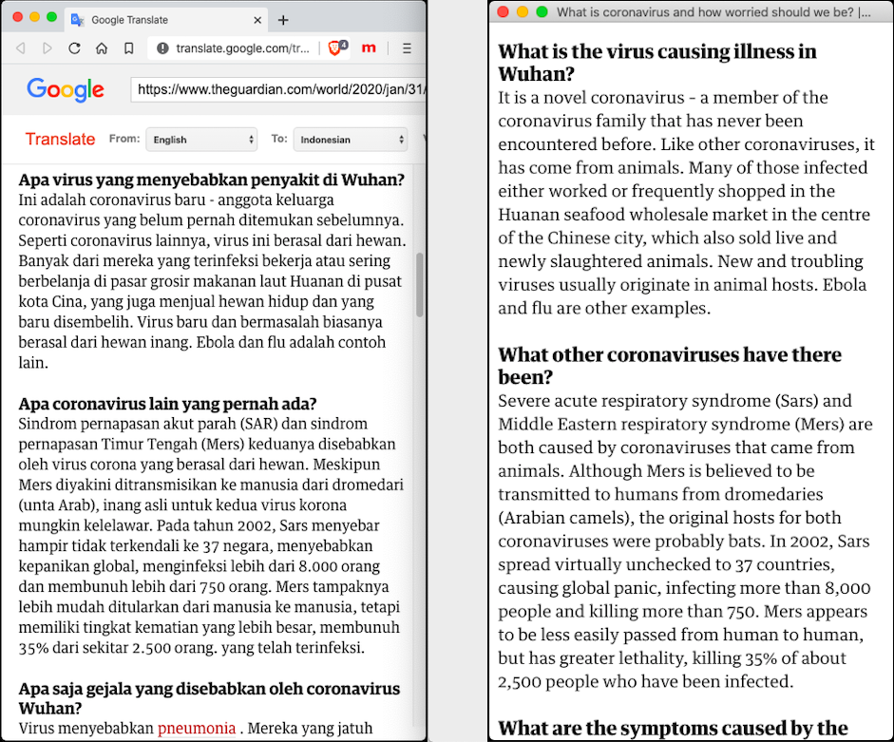
Task: Click heading 'Apa saja gejala yang disebabkan oleh coronavirus'
Action: [209, 689]
